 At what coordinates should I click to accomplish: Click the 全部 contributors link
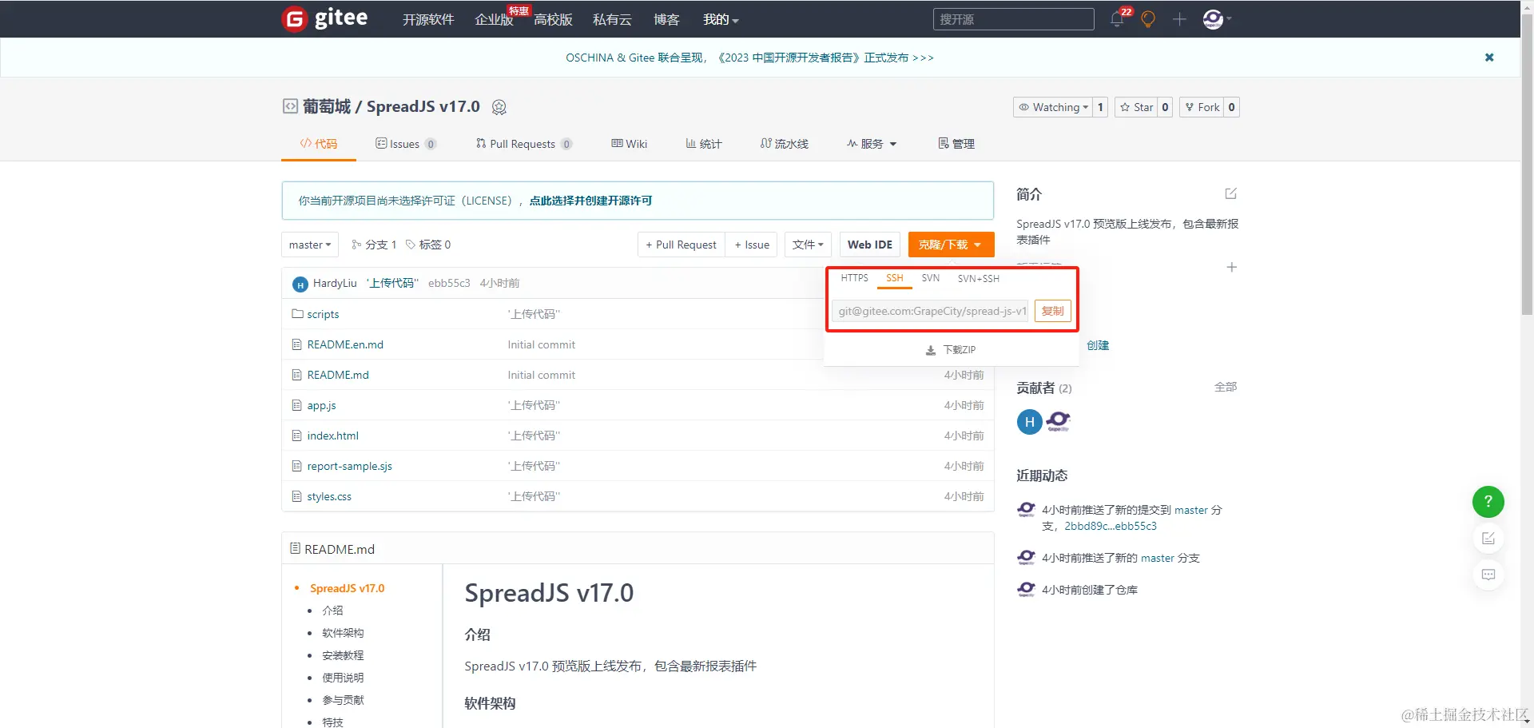(x=1226, y=387)
